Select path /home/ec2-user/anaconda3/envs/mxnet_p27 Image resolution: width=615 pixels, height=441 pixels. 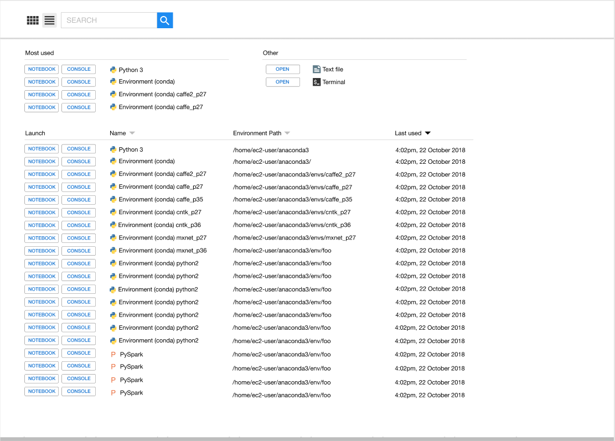pos(294,238)
